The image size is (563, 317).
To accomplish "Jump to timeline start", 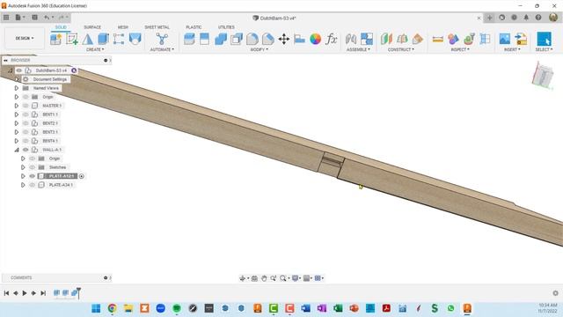I will click(x=6, y=293).
